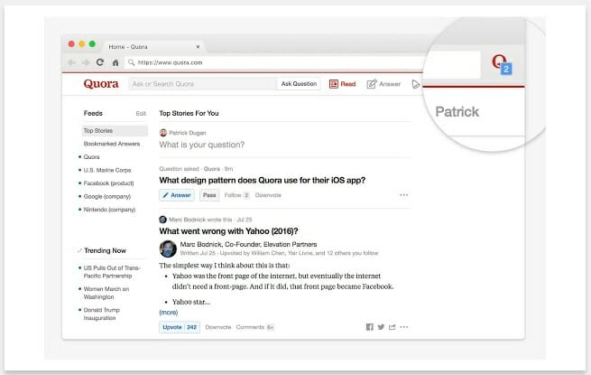Viewport: 591px width, 375px height.
Task: Open Google (company) feed
Action: [107, 197]
